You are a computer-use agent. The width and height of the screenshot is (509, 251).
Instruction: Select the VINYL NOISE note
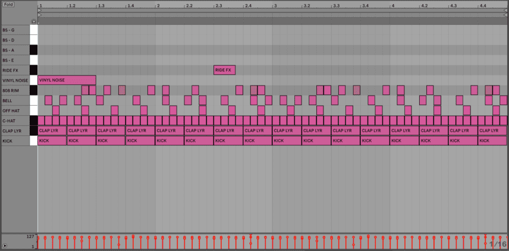(67, 80)
